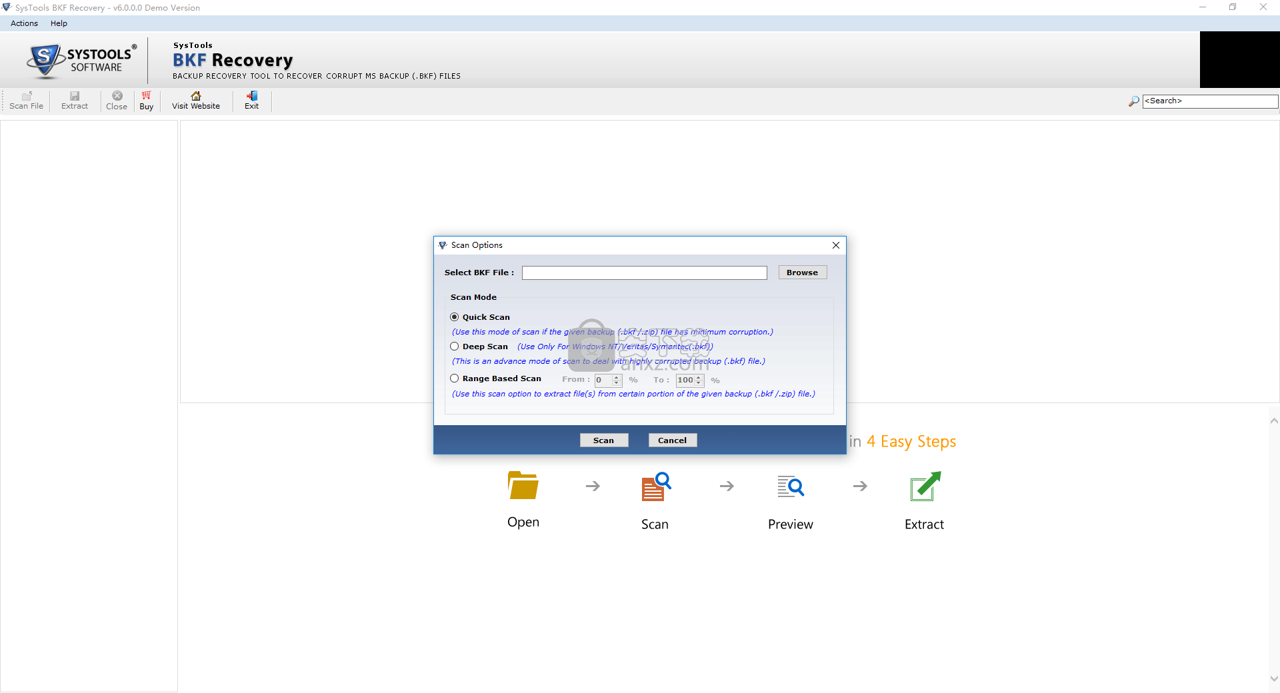The width and height of the screenshot is (1280, 693).
Task: Open the Help menu
Action: pyautogui.click(x=59, y=23)
